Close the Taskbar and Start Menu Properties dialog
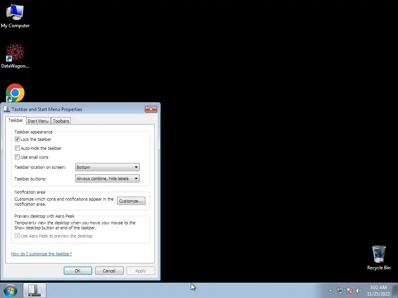The width and height of the screenshot is (398, 298). [151, 109]
